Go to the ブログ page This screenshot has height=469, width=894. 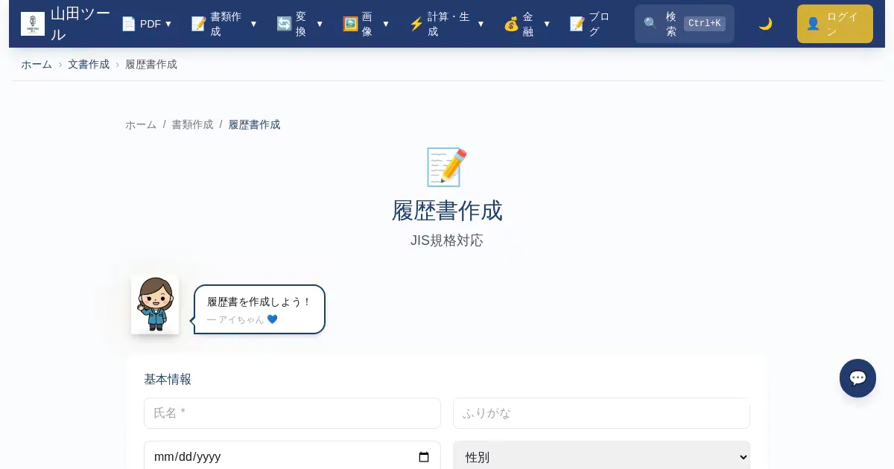(x=589, y=24)
